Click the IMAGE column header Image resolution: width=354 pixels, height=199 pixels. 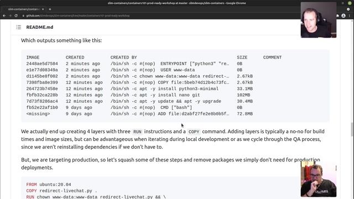point(33,57)
